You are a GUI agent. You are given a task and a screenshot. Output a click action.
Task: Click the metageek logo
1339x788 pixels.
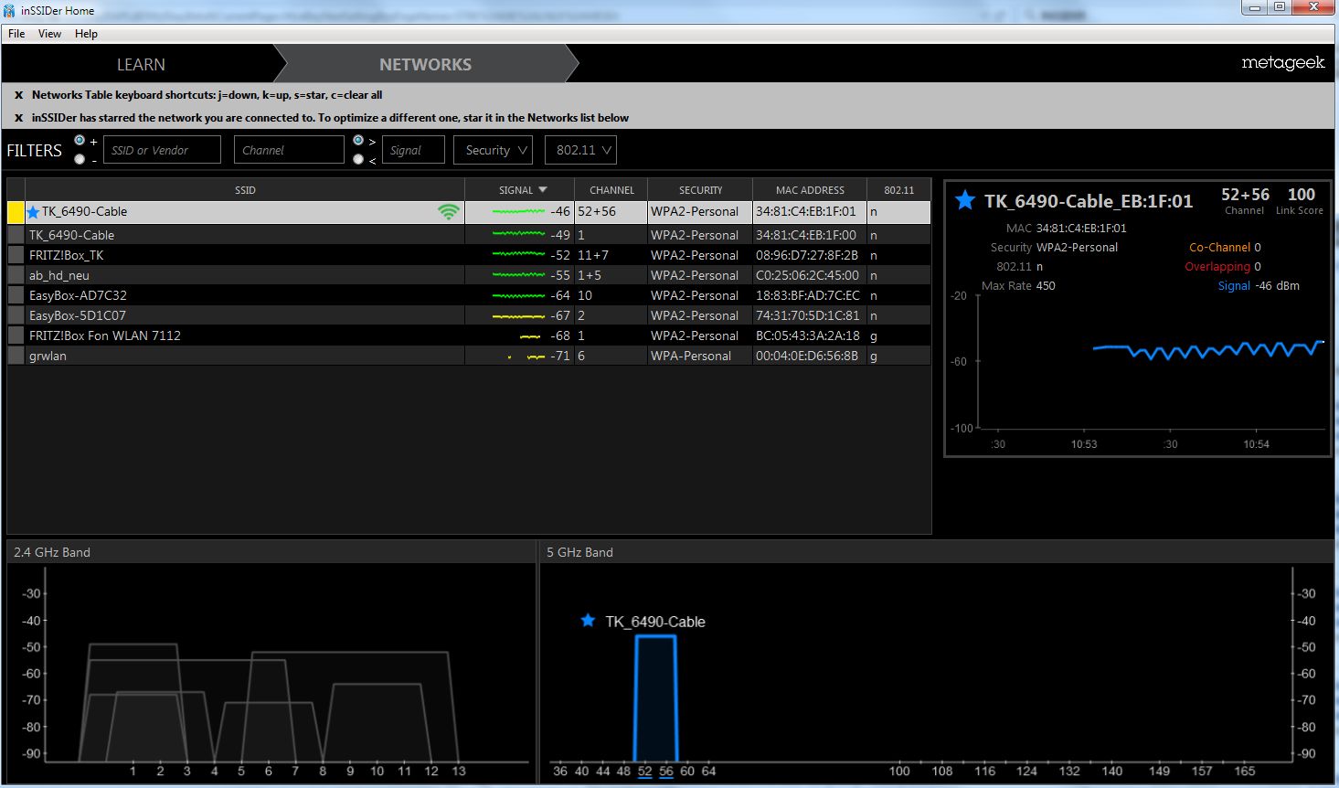coord(1283,63)
